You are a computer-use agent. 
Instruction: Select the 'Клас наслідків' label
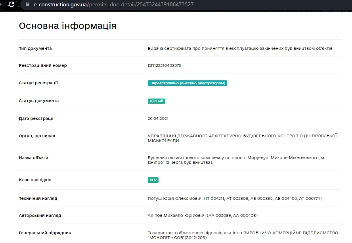(x=35, y=180)
